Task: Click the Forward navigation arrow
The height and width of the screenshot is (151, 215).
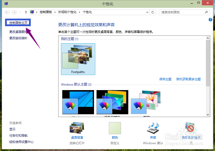Action: tap(14, 12)
